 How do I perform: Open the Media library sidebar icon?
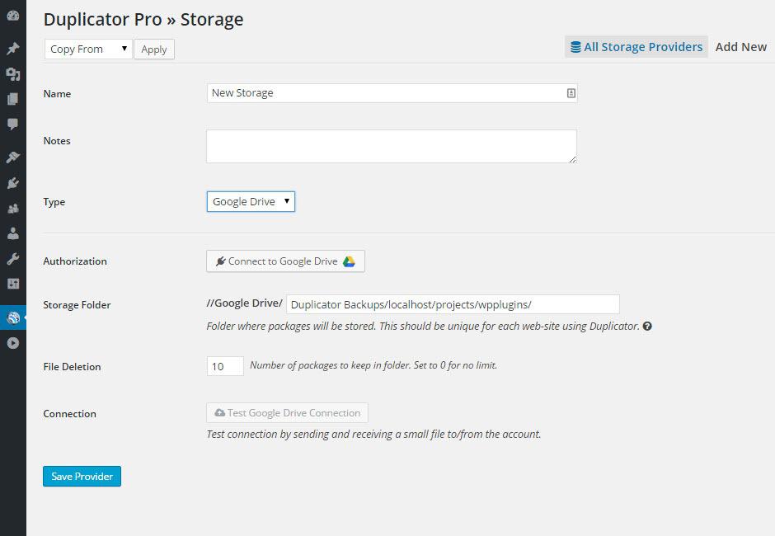coord(12,74)
